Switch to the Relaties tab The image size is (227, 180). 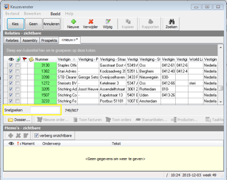click(x=12, y=40)
